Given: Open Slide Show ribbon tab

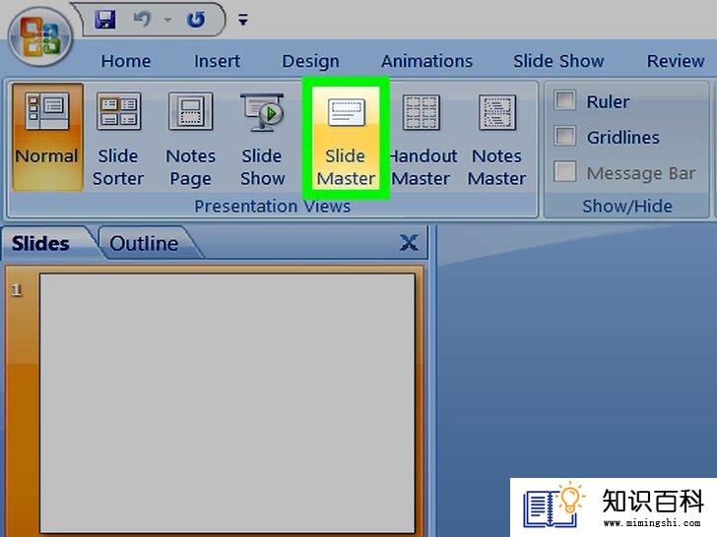Looking at the screenshot, I should (x=558, y=61).
